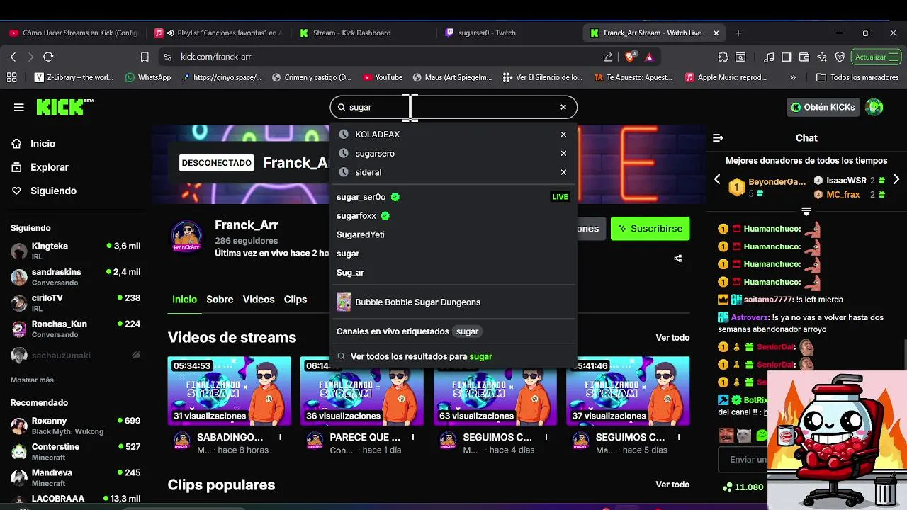Open sachauzumaki offline channel

75,355
